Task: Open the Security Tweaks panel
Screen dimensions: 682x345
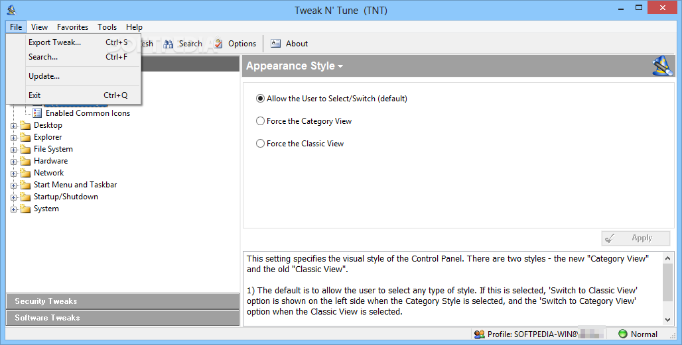Action: pos(123,301)
